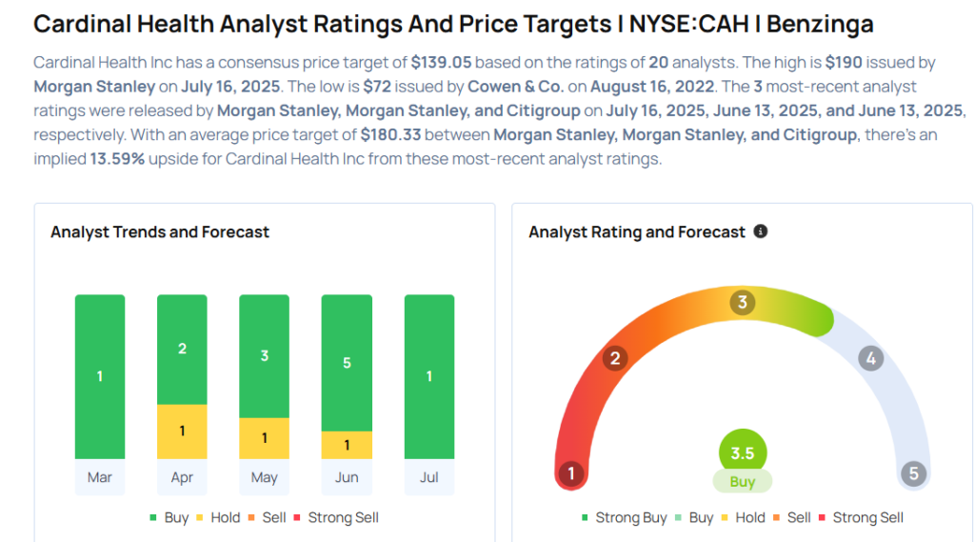Toggle Strong Sell series in trends legend

(x=334, y=517)
